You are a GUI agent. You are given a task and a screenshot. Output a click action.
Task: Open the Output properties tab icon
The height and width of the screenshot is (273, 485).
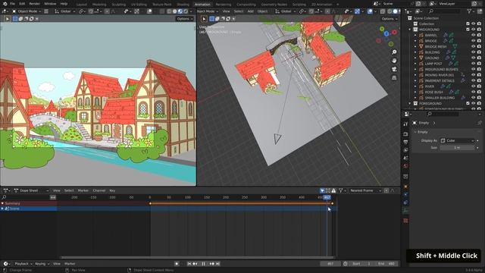click(405, 142)
